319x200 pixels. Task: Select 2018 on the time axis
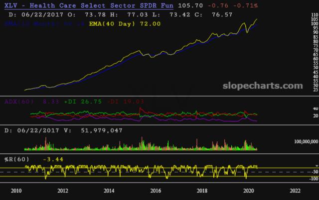pyautogui.click(x=202, y=190)
